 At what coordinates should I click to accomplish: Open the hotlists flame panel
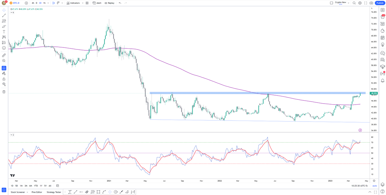pos(382,31)
